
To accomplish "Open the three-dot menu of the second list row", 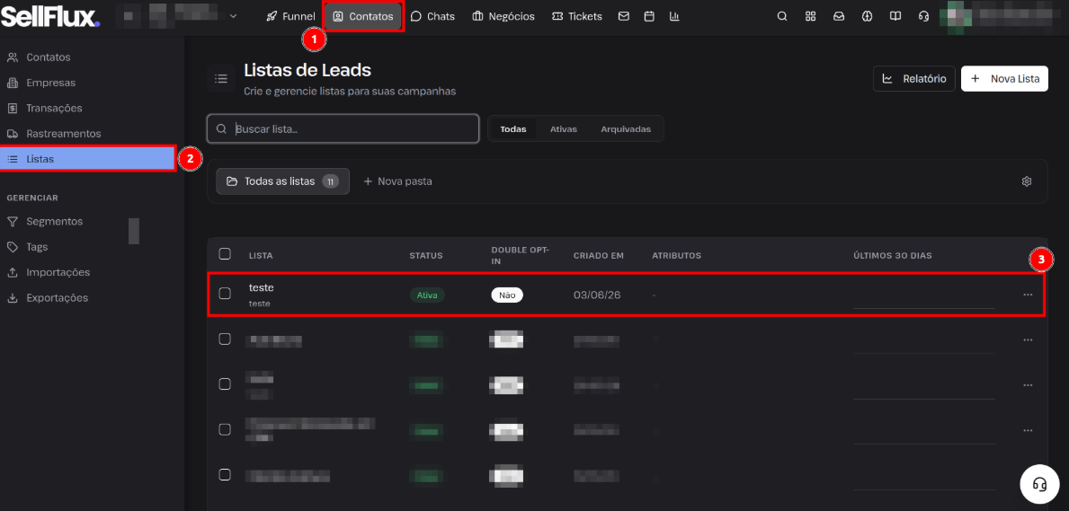I will click(1028, 339).
